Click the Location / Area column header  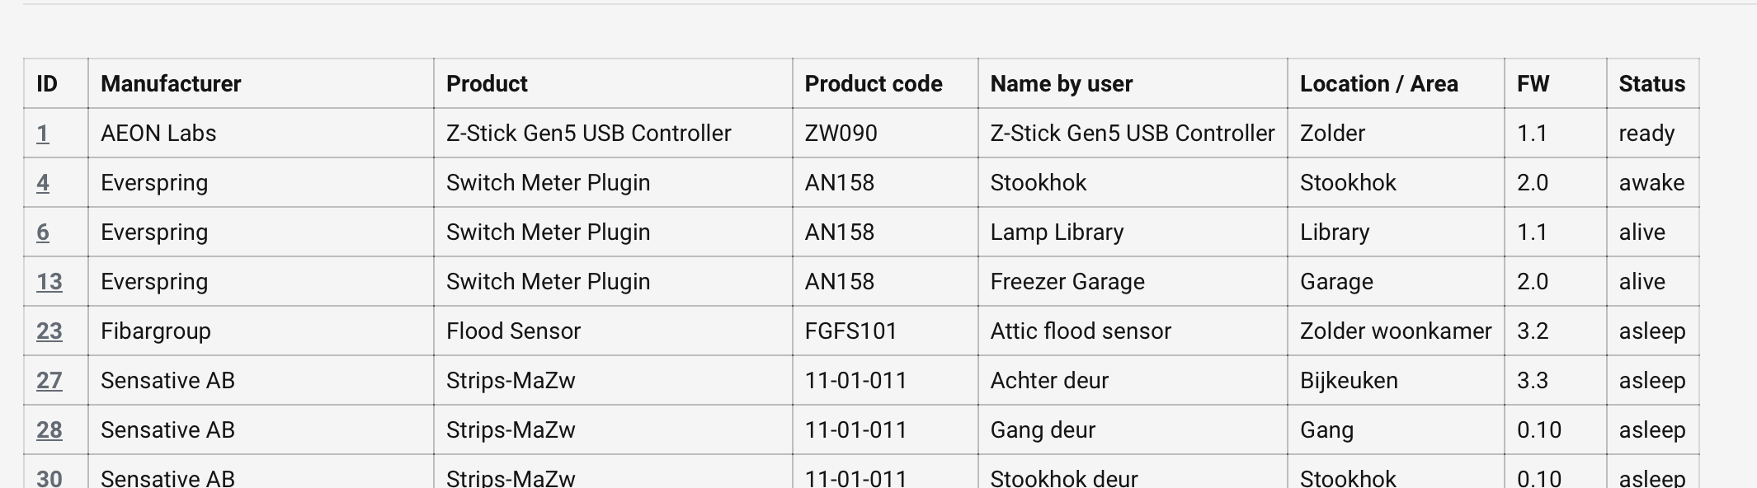coord(1379,84)
